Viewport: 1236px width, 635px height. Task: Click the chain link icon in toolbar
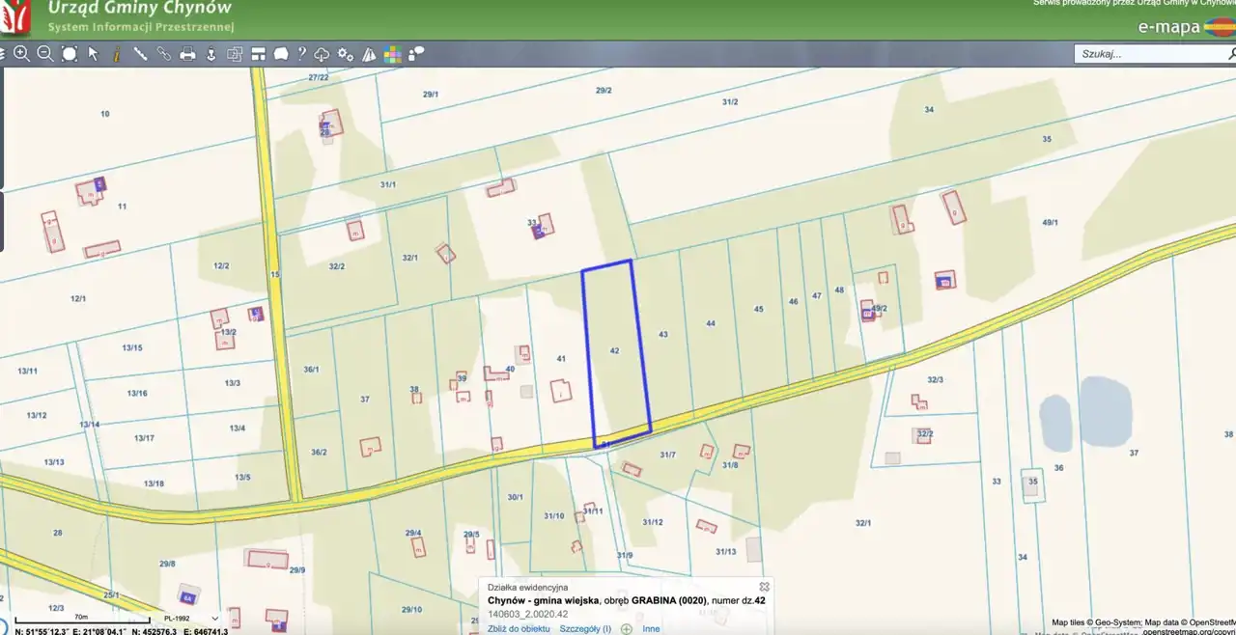(x=164, y=54)
